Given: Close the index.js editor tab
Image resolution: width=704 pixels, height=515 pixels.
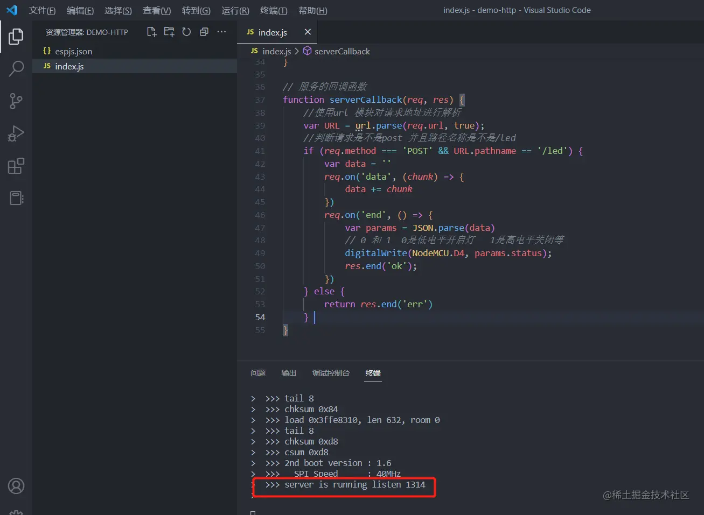Looking at the screenshot, I should click(308, 32).
